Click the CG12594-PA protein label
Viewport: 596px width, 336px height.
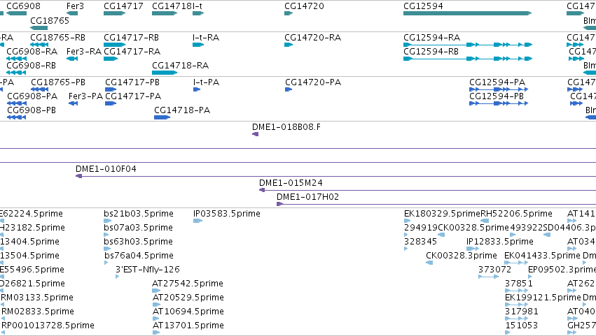tap(497, 82)
